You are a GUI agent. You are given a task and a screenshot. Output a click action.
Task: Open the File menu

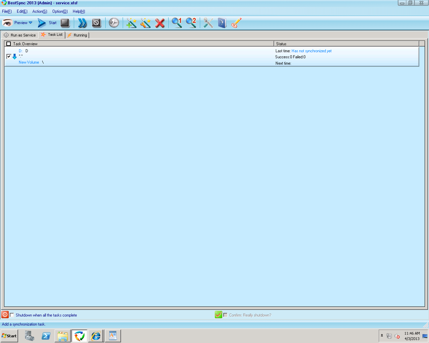[x=7, y=11]
